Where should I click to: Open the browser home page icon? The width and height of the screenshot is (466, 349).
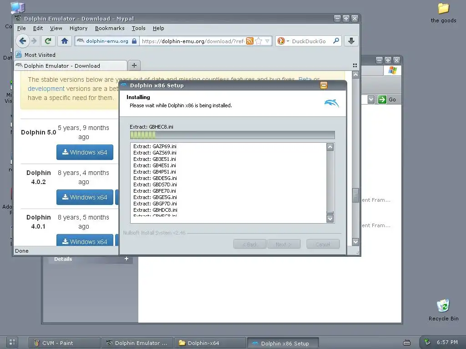point(65,41)
